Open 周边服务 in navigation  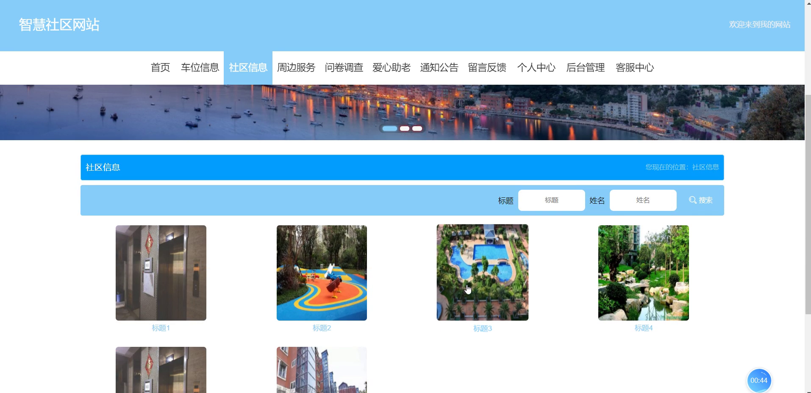click(x=296, y=68)
